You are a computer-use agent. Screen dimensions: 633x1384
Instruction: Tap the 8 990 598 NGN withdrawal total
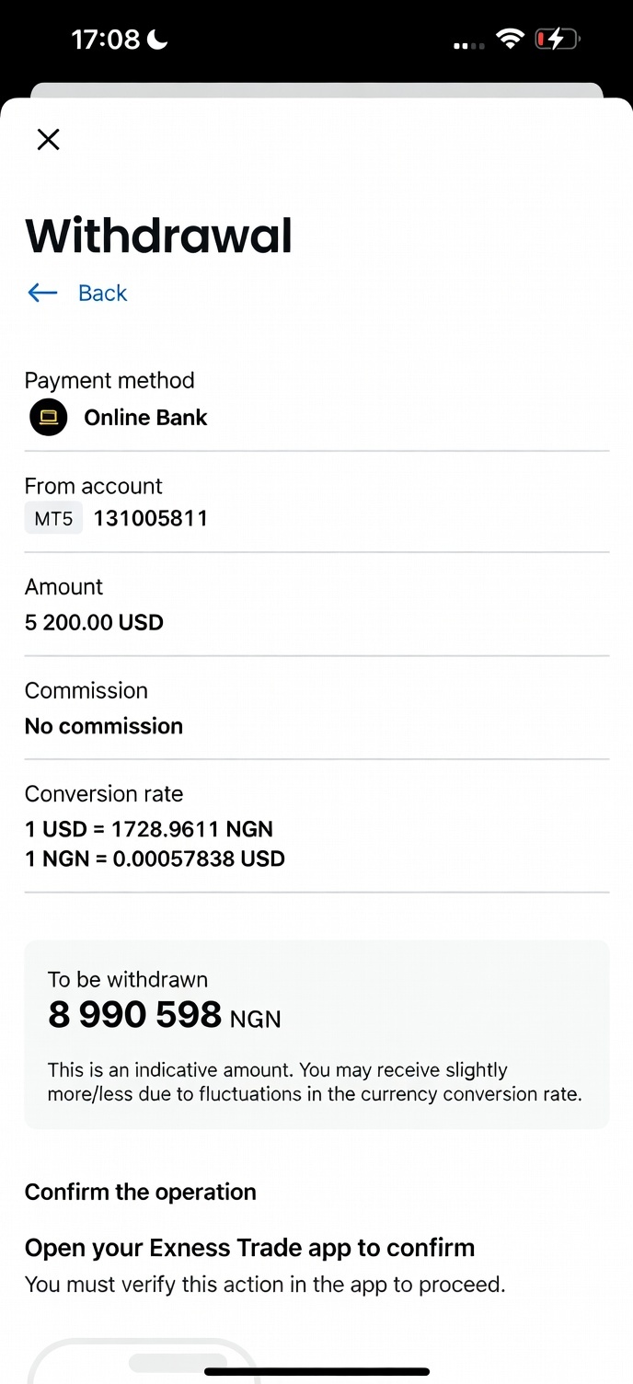(164, 1016)
